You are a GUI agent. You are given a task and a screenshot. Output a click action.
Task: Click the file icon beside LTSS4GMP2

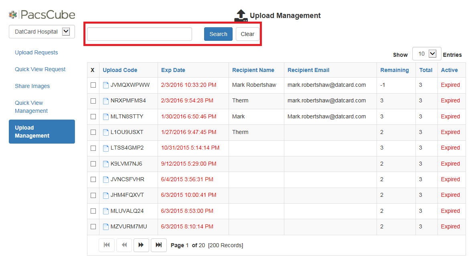(x=106, y=148)
